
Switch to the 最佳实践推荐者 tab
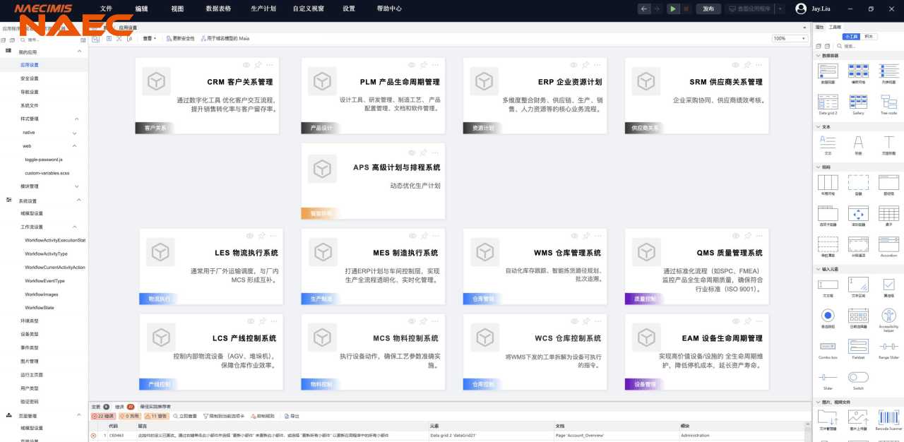(155, 407)
